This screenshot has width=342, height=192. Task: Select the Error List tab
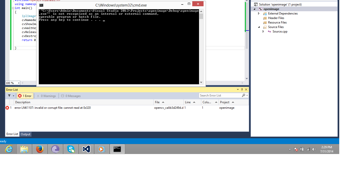coord(12,134)
